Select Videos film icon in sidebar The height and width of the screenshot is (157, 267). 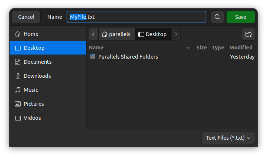(18, 118)
